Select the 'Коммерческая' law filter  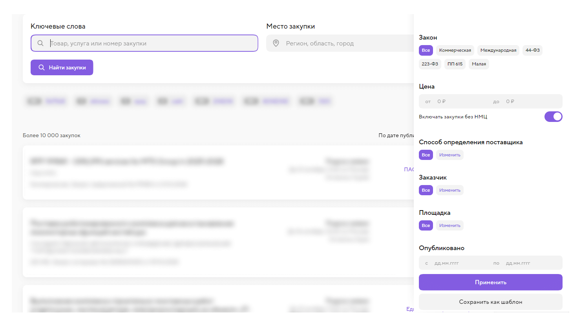tap(455, 50)
